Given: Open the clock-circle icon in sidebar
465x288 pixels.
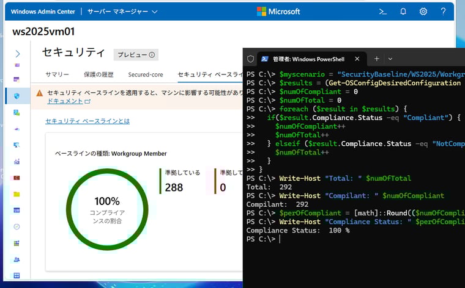Looking at the screenshot, I should (x=17, y=227).
